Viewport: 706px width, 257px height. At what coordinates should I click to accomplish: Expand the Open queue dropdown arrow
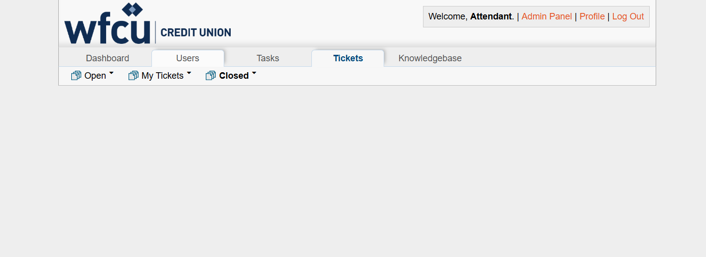click(112, 73)
